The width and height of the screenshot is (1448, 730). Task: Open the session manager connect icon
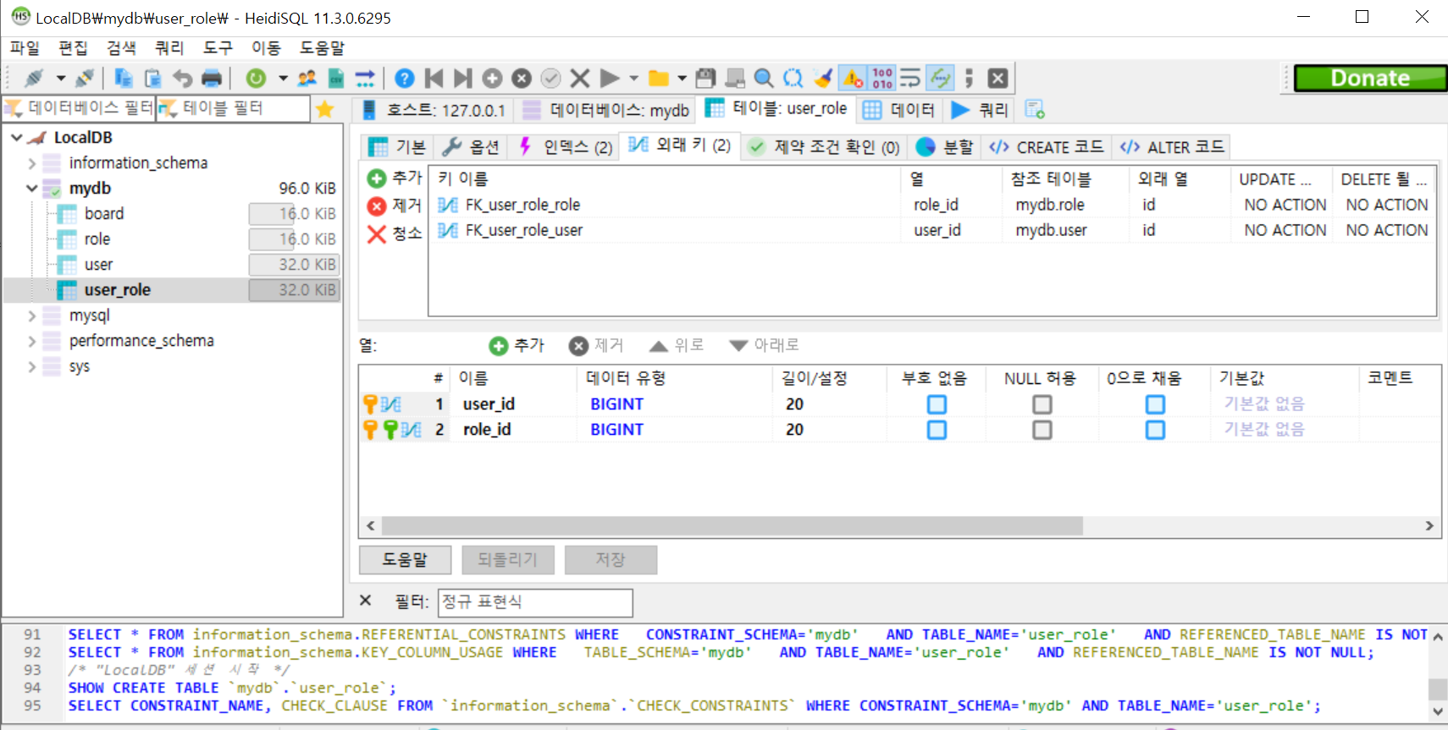pyautogui.click(x=34, y=79)
